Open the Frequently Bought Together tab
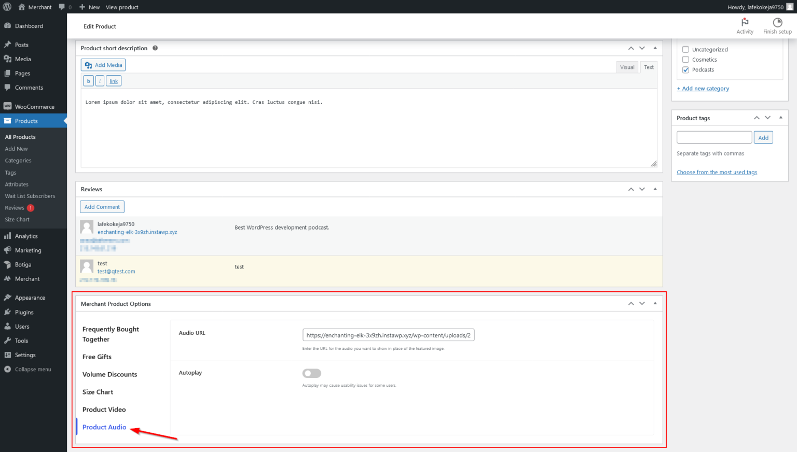This screenshot has width=797, height=452. (111, 334)
